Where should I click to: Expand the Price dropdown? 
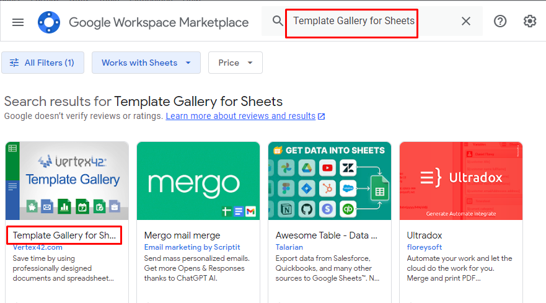pyautogui.click(x=236, y=63)
